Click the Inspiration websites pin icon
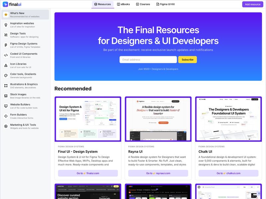 [6, 25]
